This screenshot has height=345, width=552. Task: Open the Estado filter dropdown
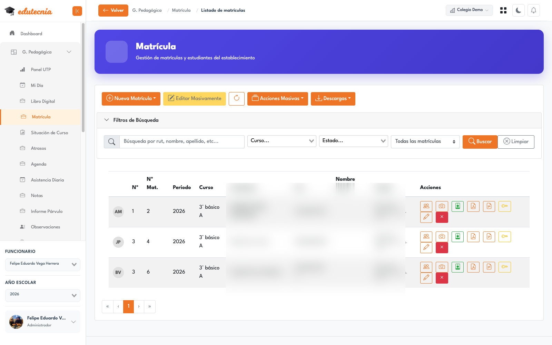tap(354, 141)
